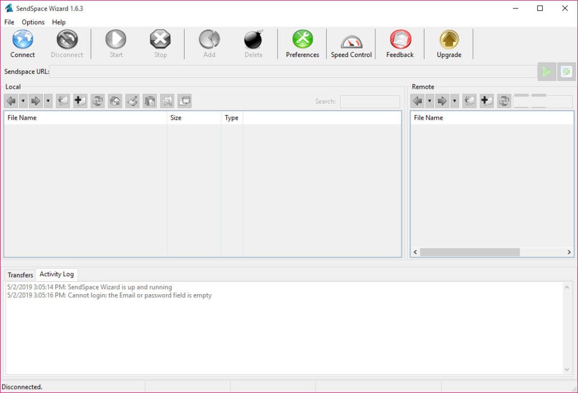Image resolution: width=578 pixels, height=393 pixels.
Task: Click the Add toolbar icon
Action: (x=209, y=40)
